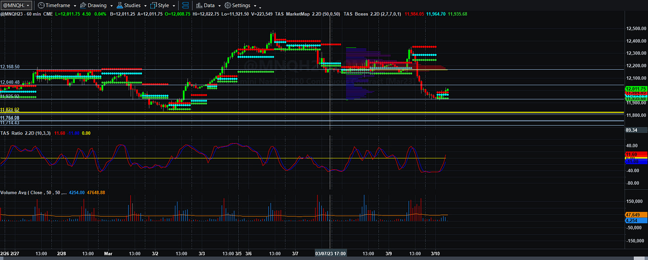Click the toolbar overflow arrow after Settings

point(260,7)
